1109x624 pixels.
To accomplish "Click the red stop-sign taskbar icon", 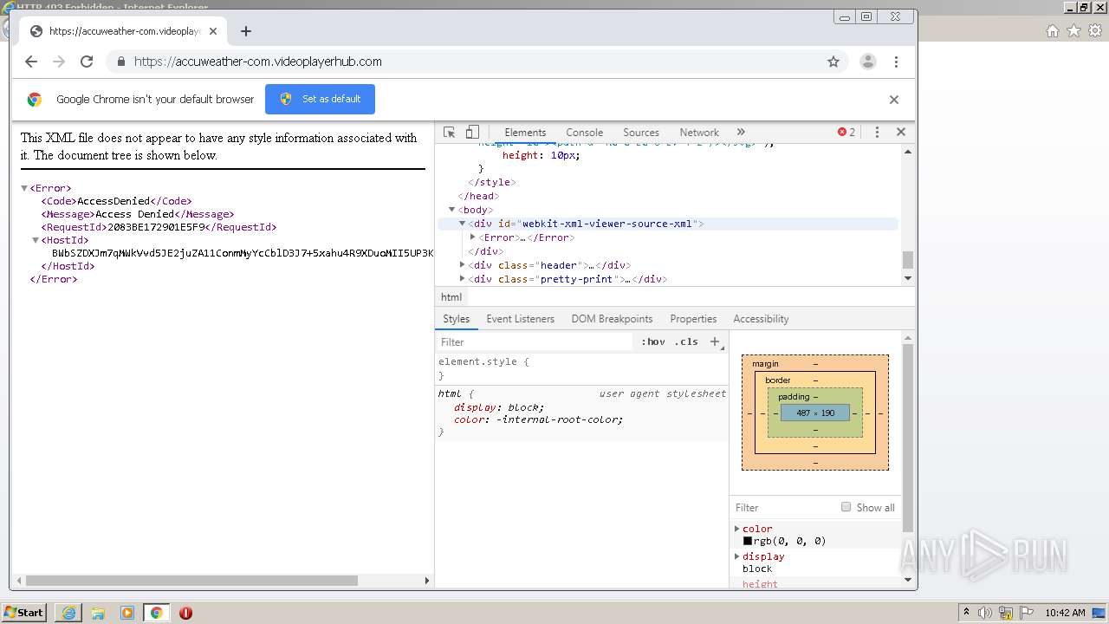I will pos(185,613).
